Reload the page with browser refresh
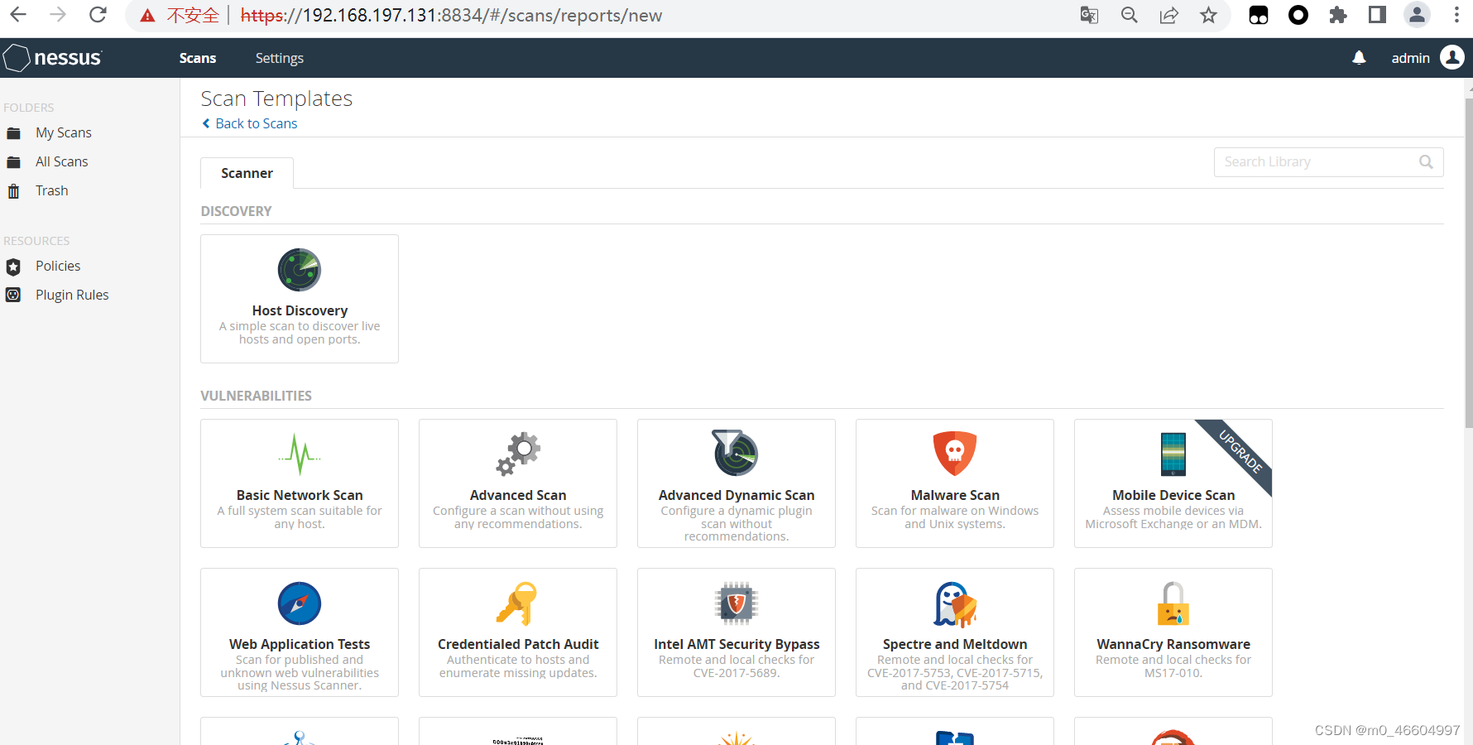This screenshot has width=1473, height=745. point(98,15)
